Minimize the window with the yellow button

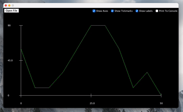9,5
